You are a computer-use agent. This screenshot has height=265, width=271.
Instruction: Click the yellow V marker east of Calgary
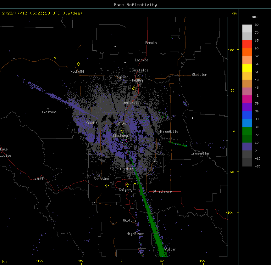click(135, 184)
